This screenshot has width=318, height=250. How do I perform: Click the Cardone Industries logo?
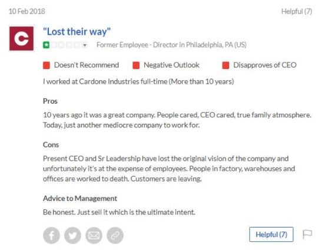click(22, 38)
